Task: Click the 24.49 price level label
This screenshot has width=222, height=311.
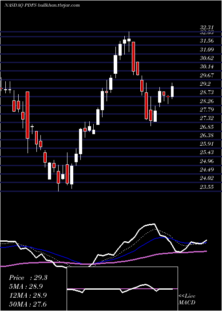Action: pyautogui.click(x=207, y=170)
